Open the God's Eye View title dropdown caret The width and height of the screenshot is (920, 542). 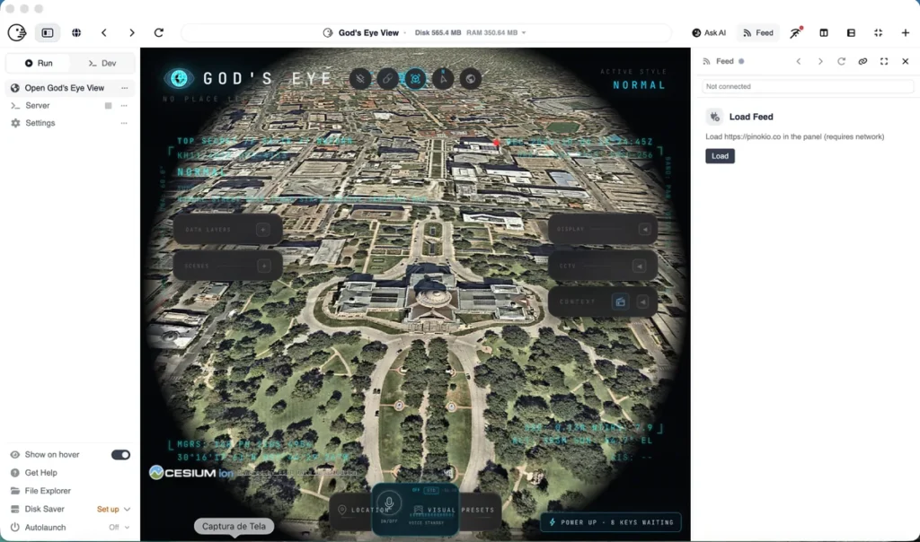pos(524,33)
